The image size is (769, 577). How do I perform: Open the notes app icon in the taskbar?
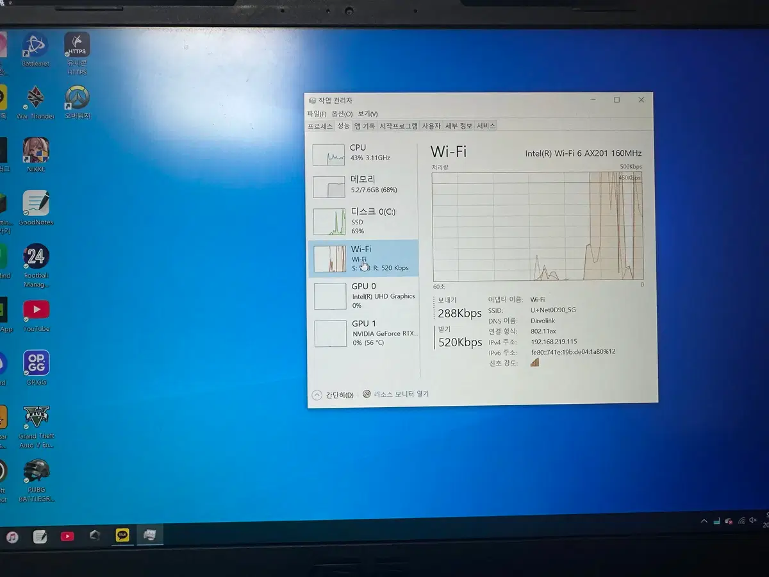click(x=40, y=536)
